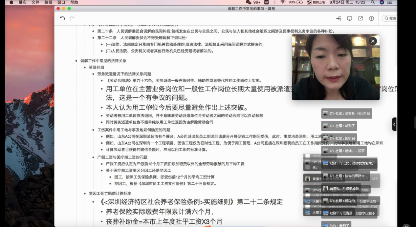Click bullet of 调解工作中常见的法律关系
This screenshot has height=227, width=416.
tap(77, 61)
